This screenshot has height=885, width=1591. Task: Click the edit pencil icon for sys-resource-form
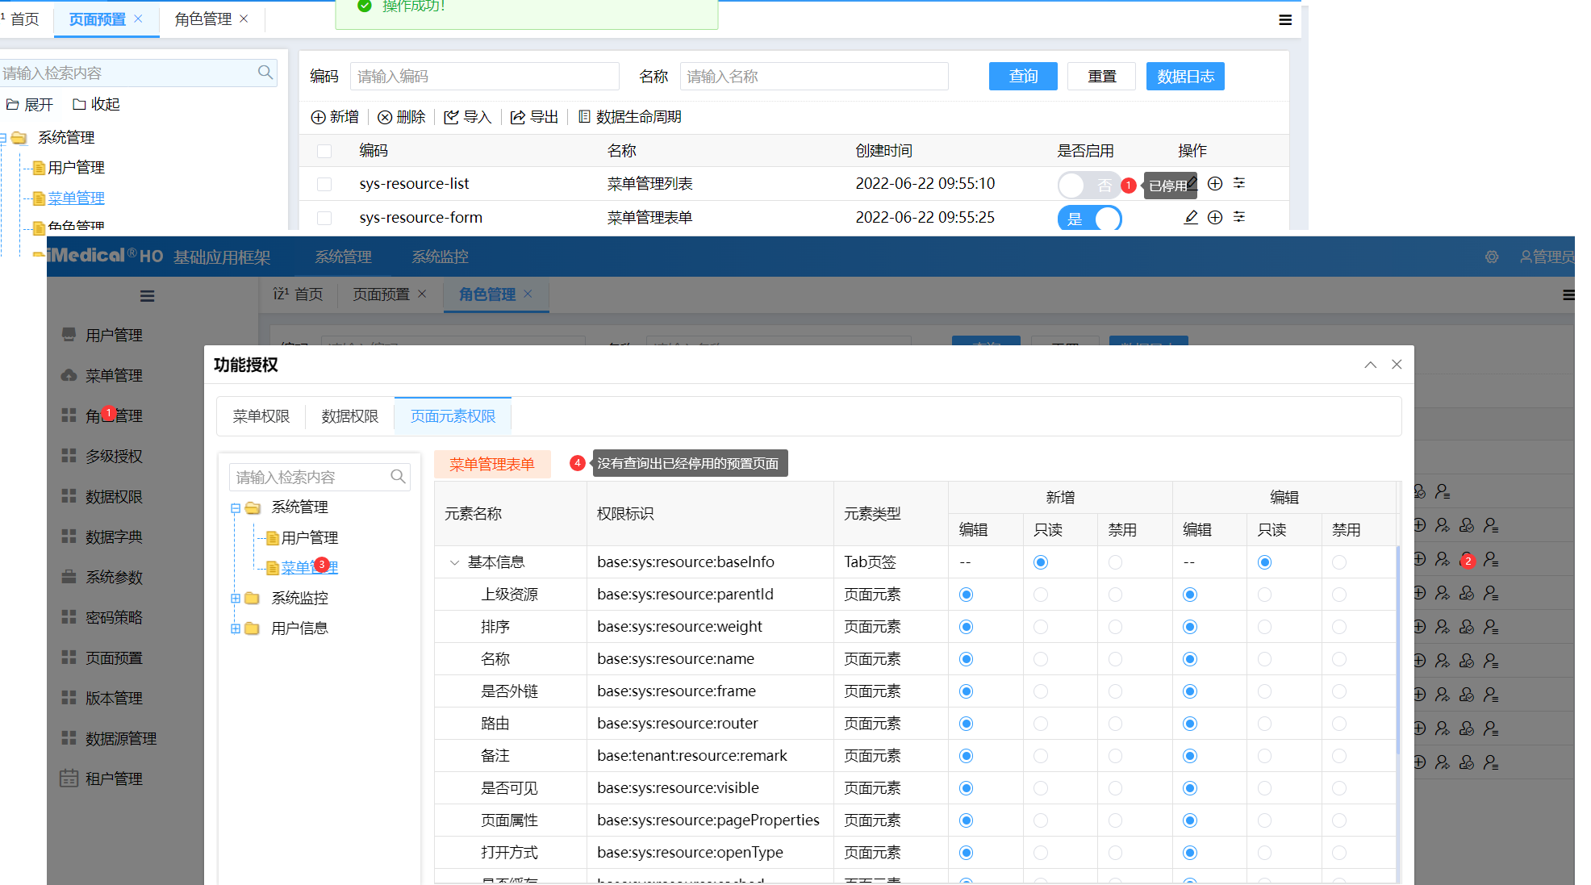tap(1190, 217)
